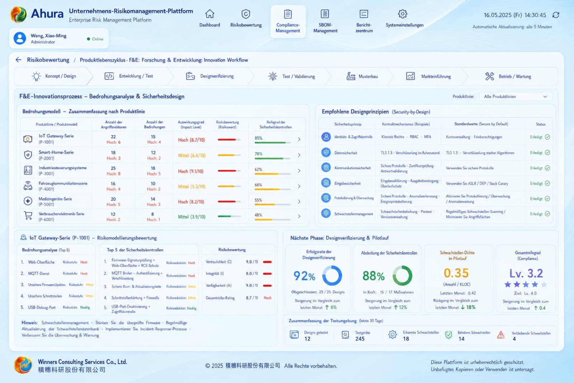Switch to SBOM-Management tab
The height and width of the screenshot is (383, 574).
coord(325,22)
